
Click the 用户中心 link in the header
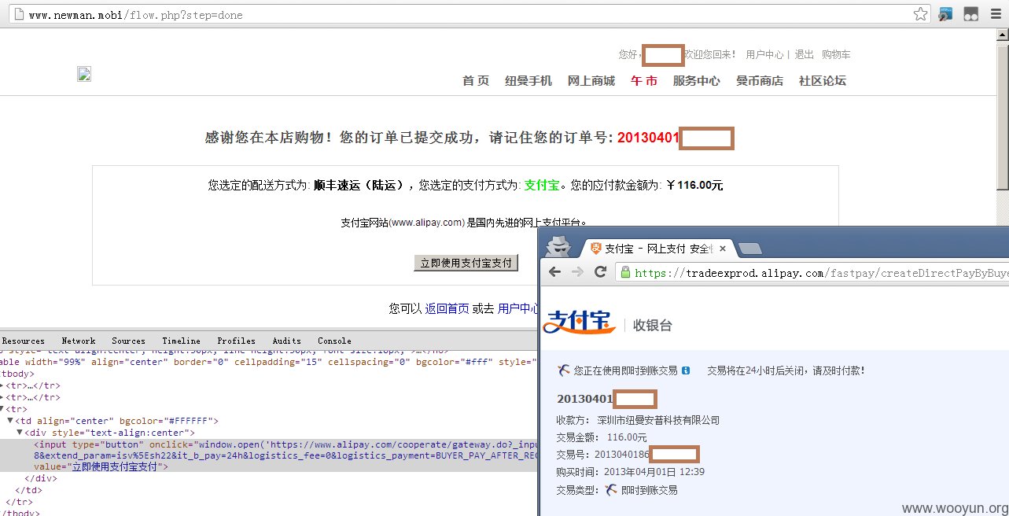tap(764, 54)
